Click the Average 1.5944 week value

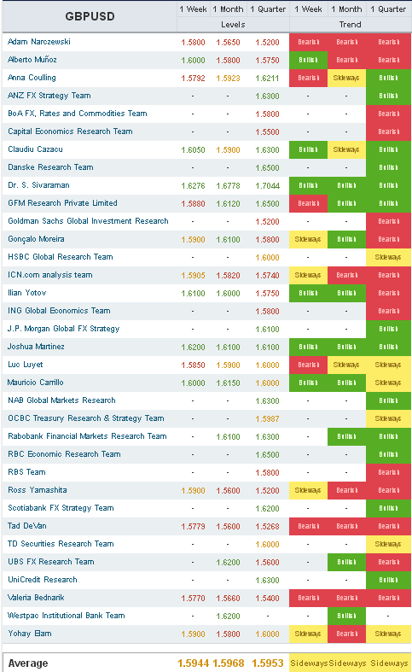coord(194,663)
